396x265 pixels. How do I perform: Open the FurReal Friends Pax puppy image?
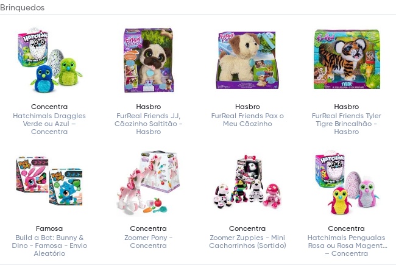[247, 60]
